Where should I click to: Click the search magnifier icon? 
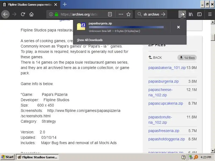click(139, 14)
